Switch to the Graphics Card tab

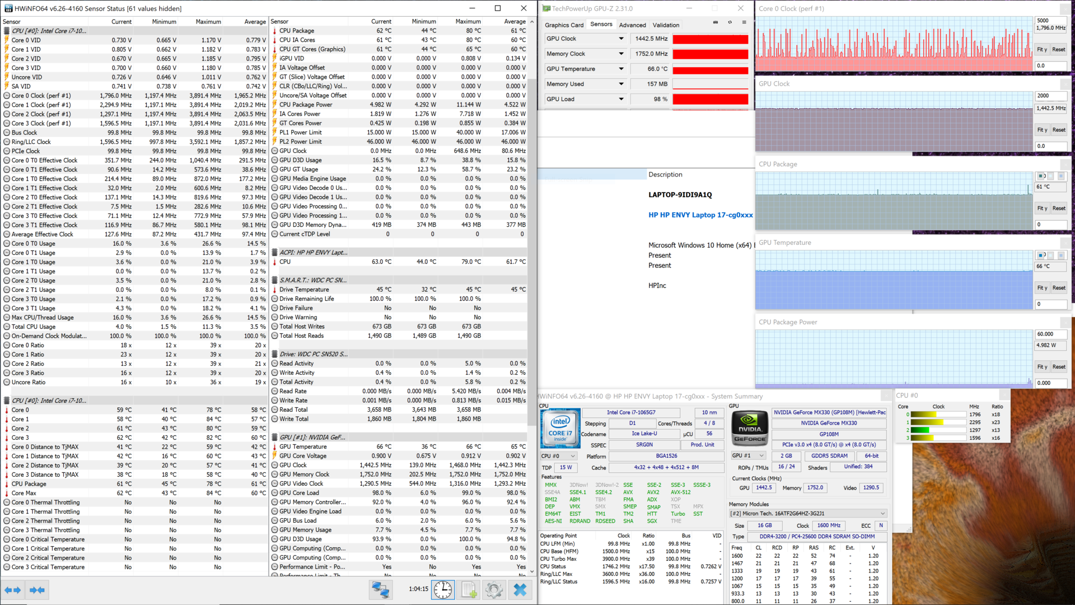click(564, 25)
